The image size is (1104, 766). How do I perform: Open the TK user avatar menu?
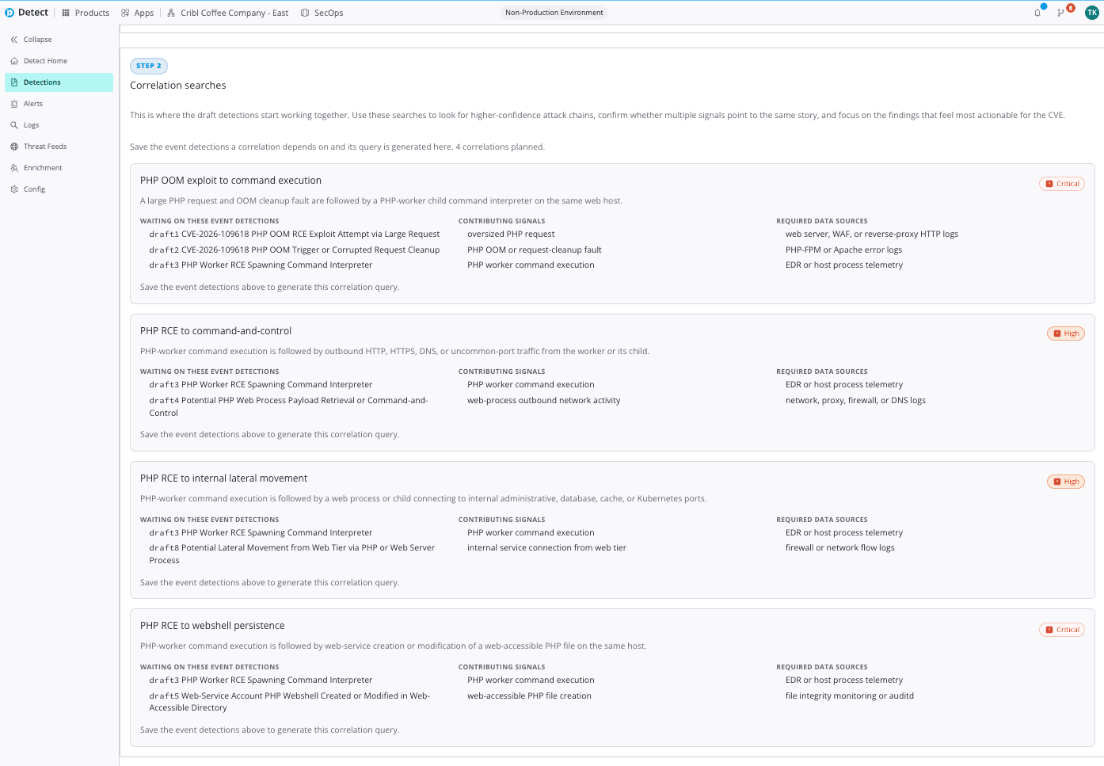tap(1092, 13)
